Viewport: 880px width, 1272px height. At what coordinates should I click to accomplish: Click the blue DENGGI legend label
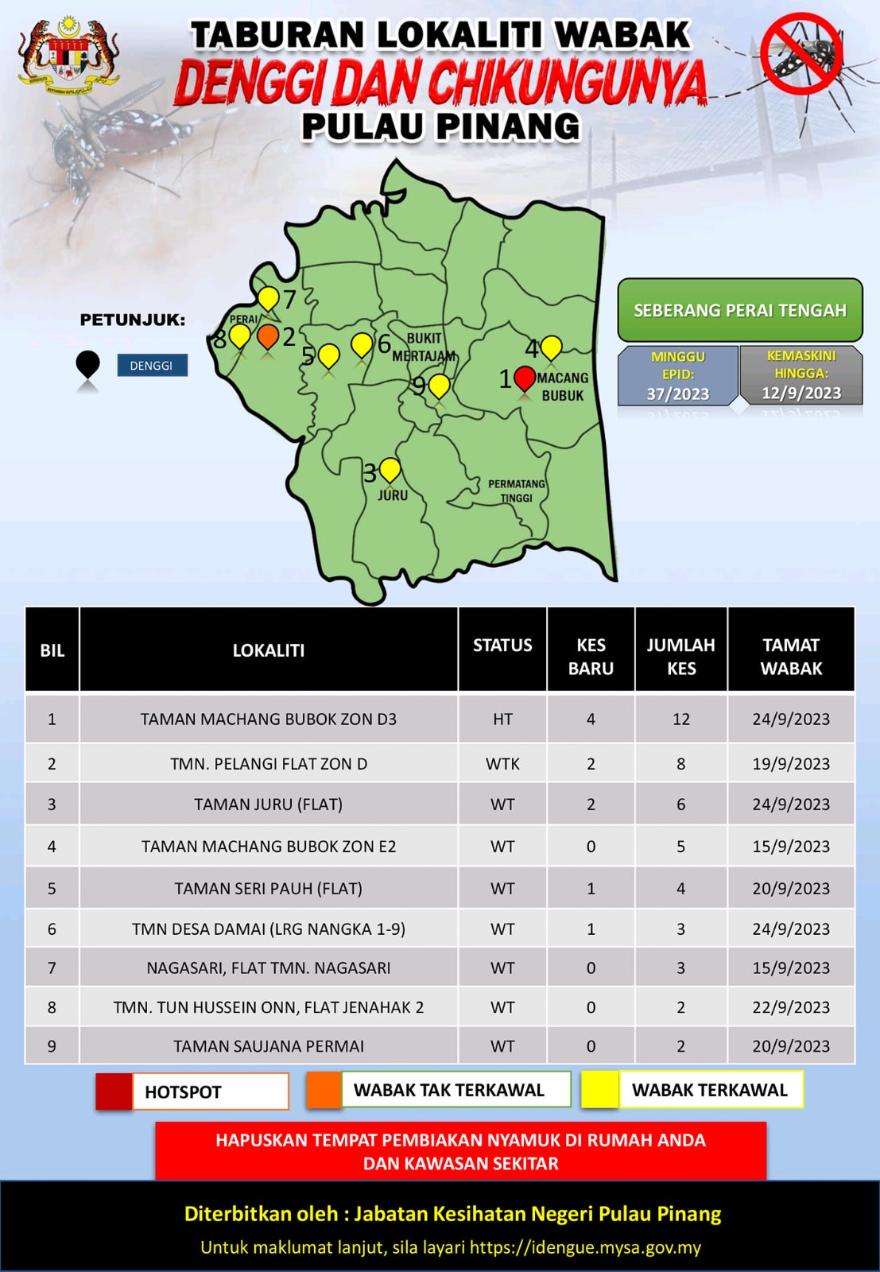point(152,366)
